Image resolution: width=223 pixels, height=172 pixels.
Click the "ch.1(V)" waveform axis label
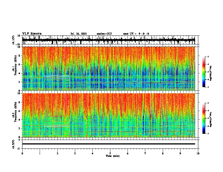click(14, 40)
